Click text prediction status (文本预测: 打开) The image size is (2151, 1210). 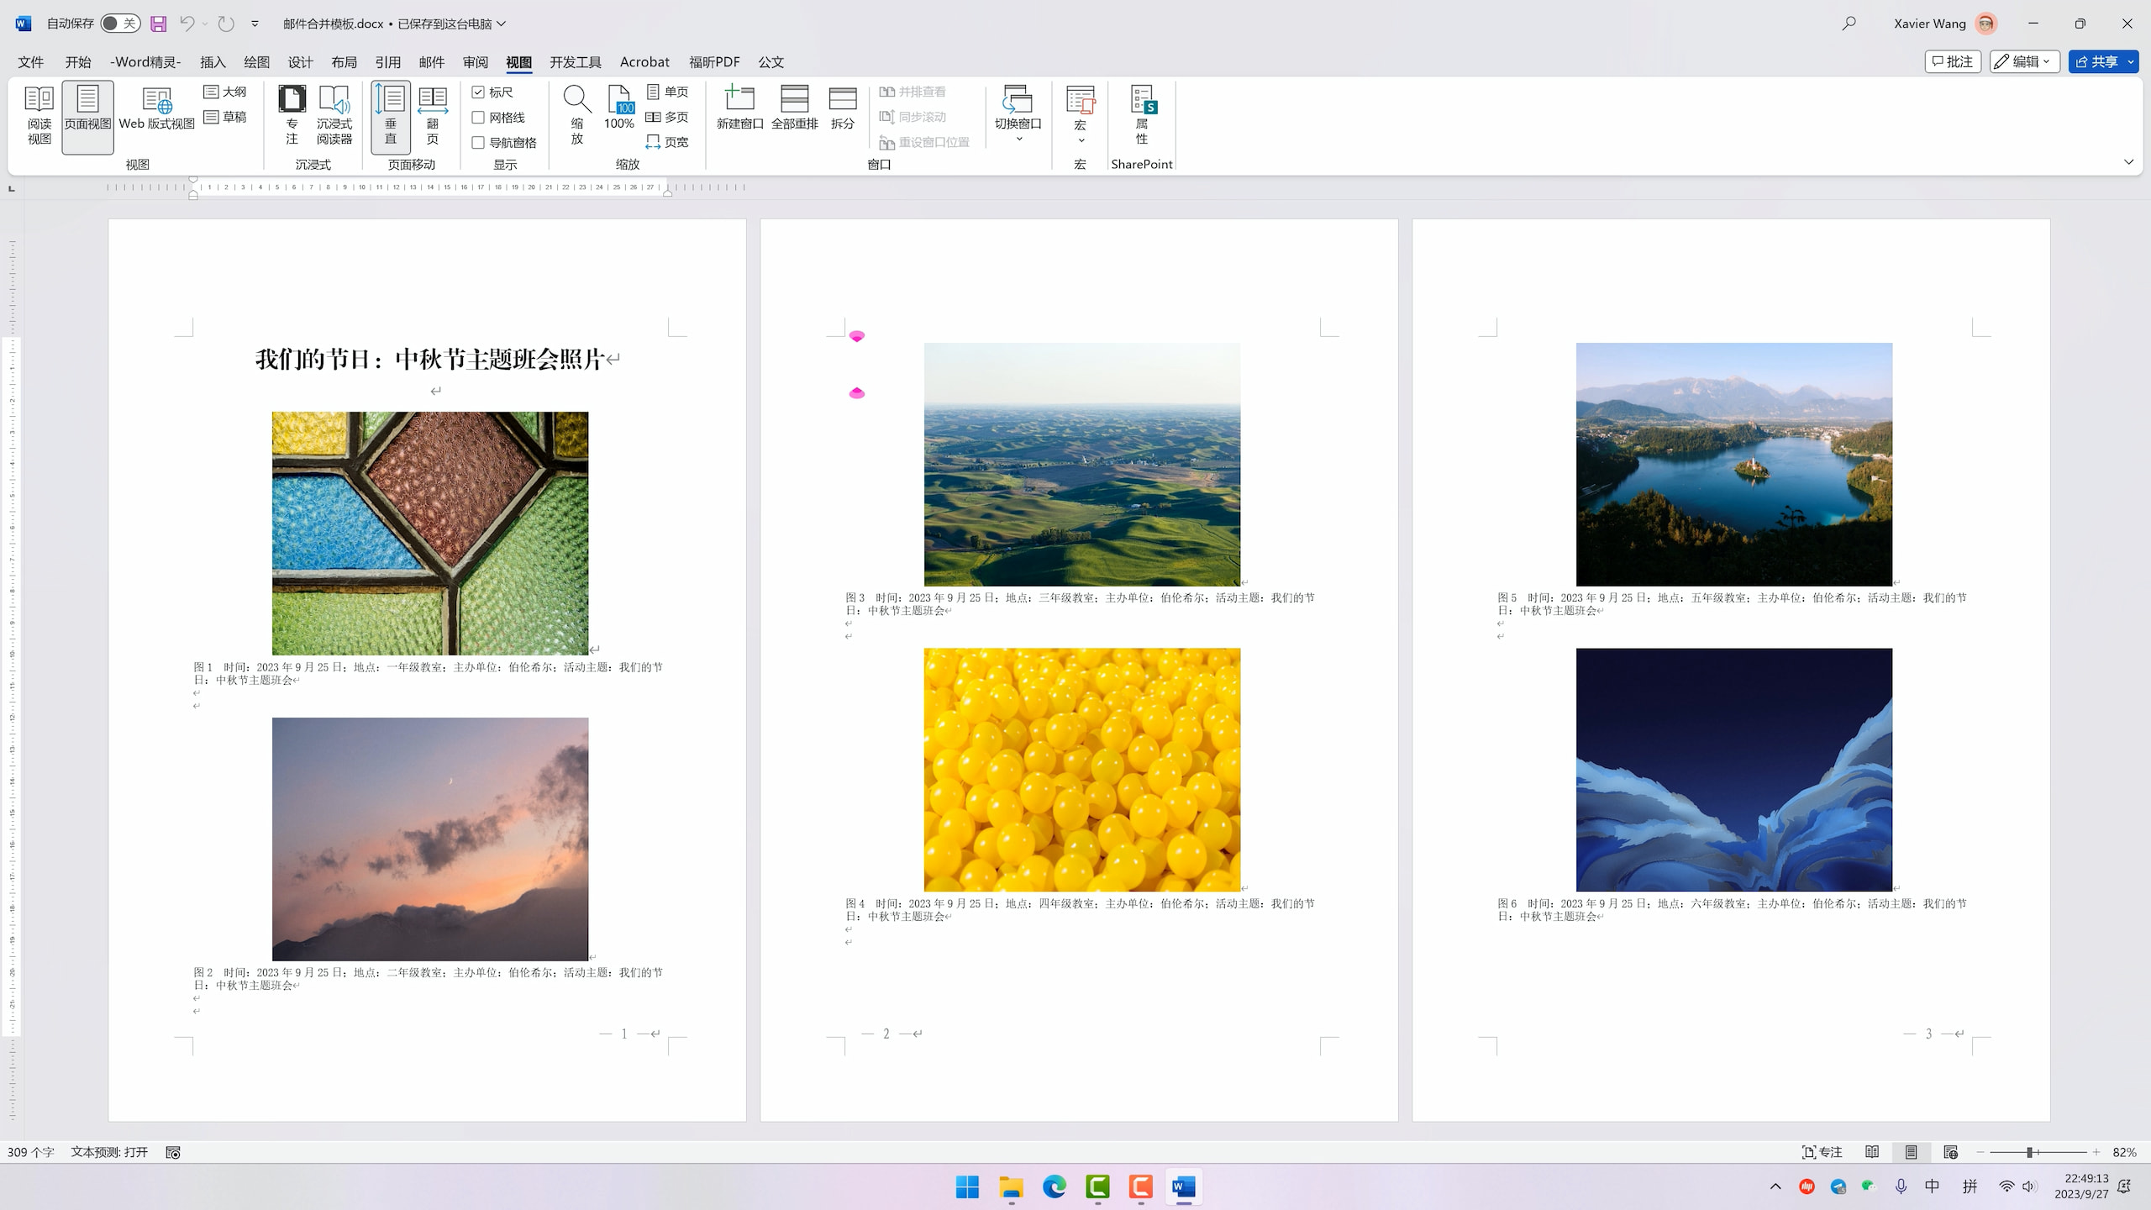109,1152
